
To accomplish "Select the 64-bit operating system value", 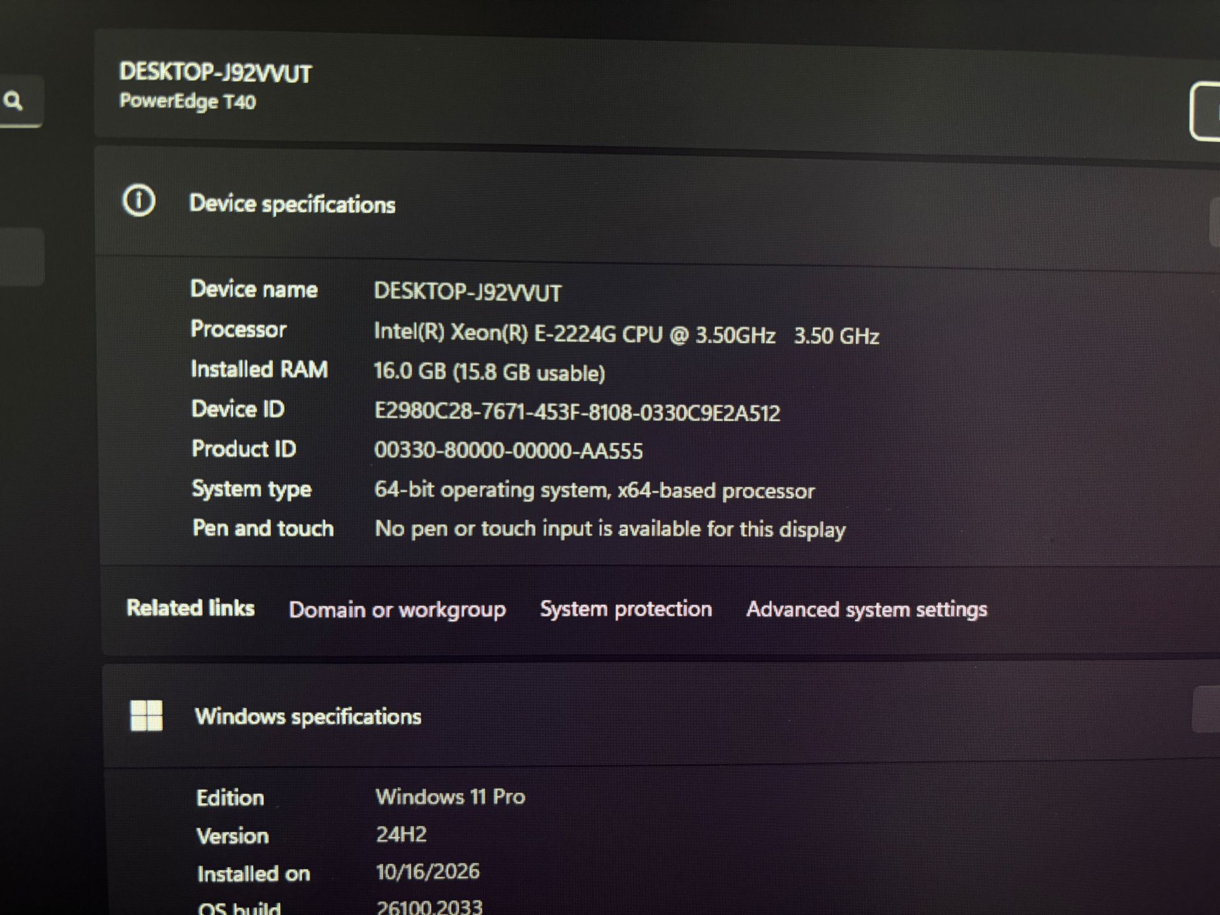I will pyautogui.click(x=594, y=490).
